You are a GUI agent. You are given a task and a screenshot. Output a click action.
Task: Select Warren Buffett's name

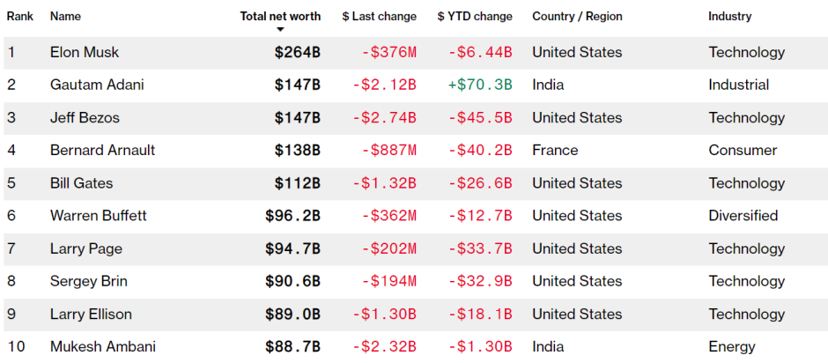pyautogui.click(x=99, y=216)
